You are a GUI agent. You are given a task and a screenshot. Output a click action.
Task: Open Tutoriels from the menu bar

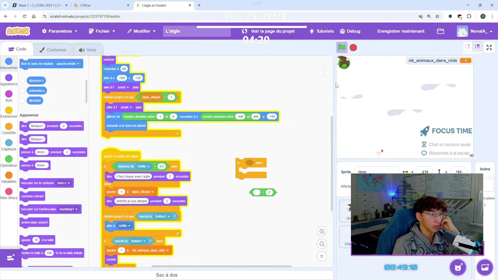pyautogui.click(x=321, y=31)
